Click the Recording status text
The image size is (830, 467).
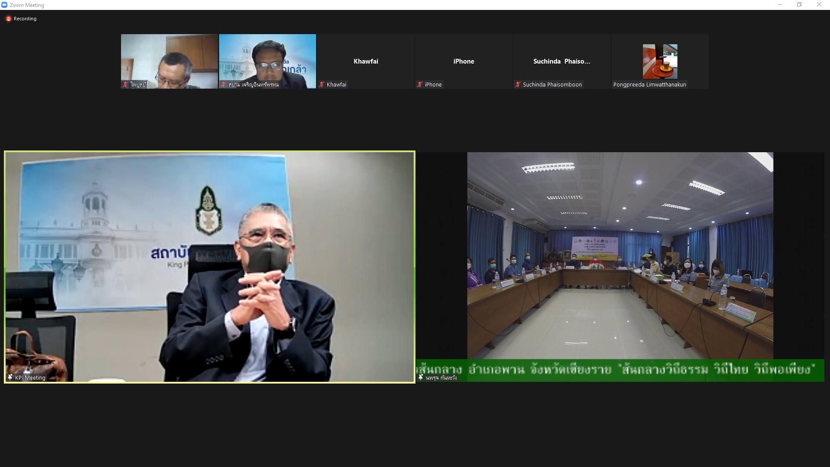(25, 19)
